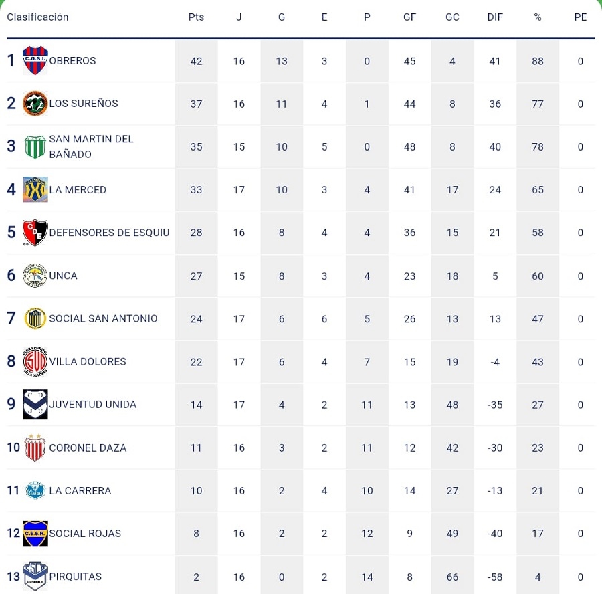Select the DIF column header
602x594 pixels.
(495, 17)
